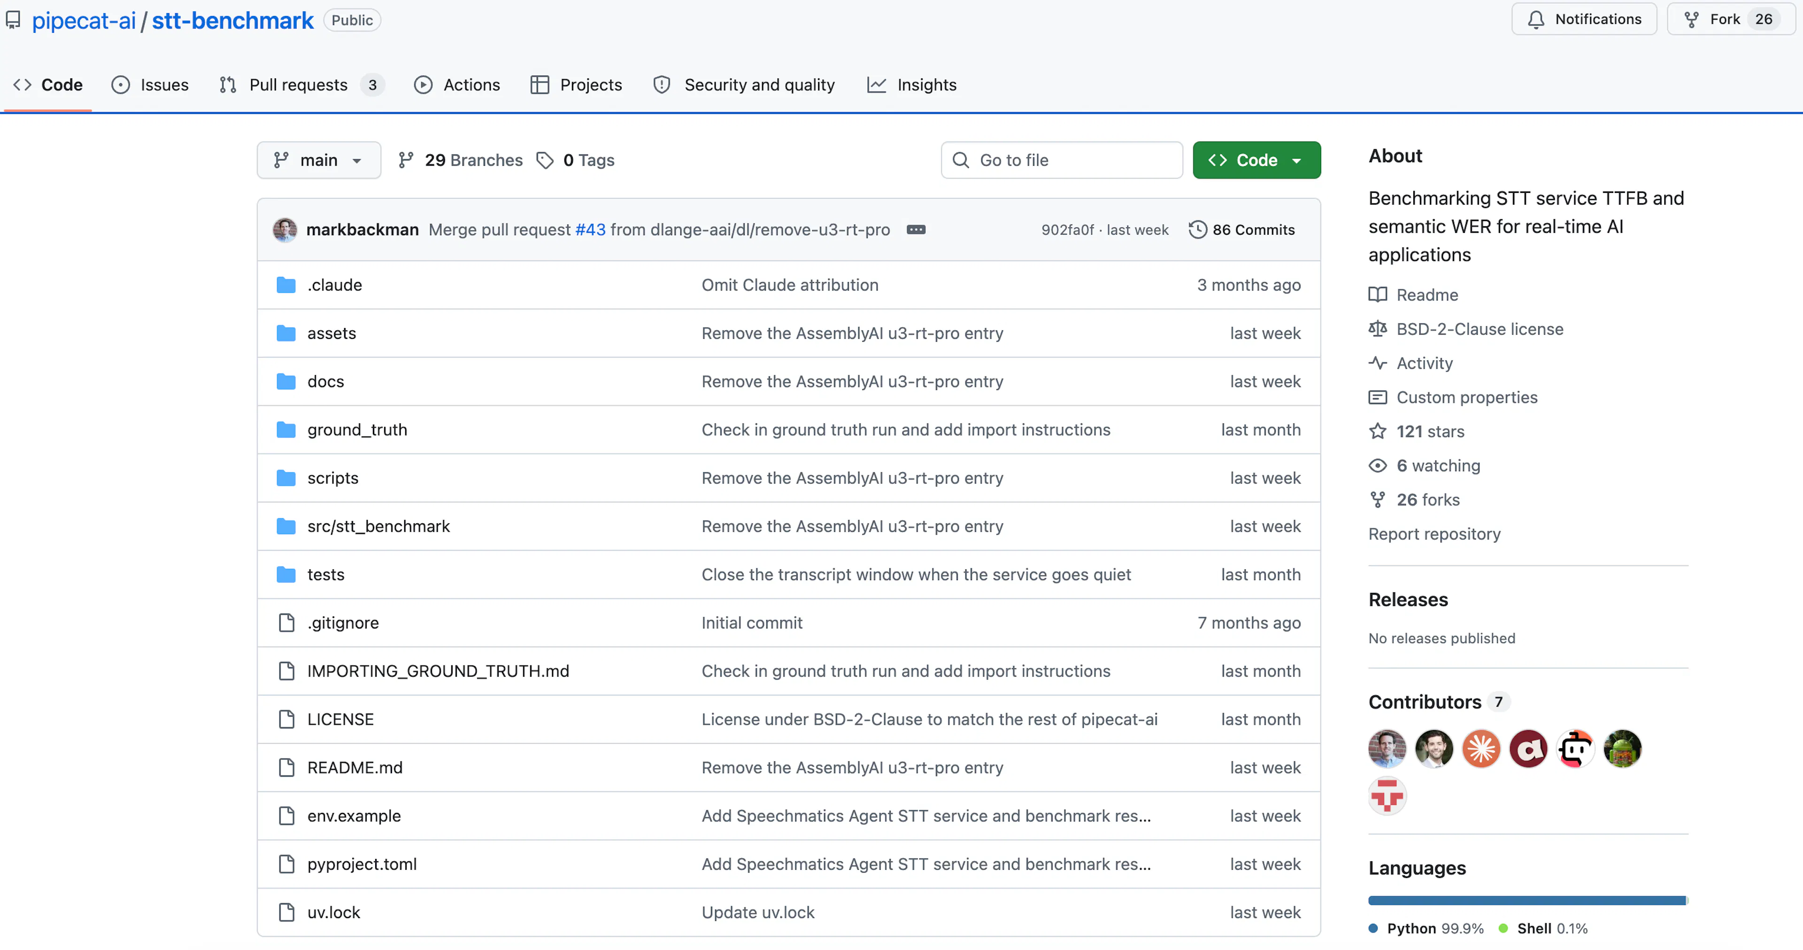Open the assets folder icon
The height and width of the screenshot is (950, 1803).
point(285,333)
